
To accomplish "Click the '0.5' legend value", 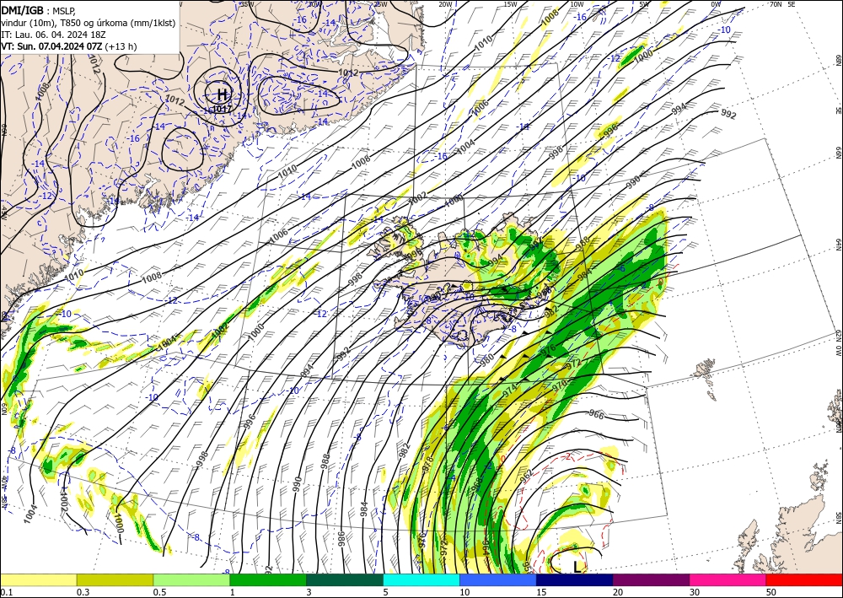I will pos(159,591).
